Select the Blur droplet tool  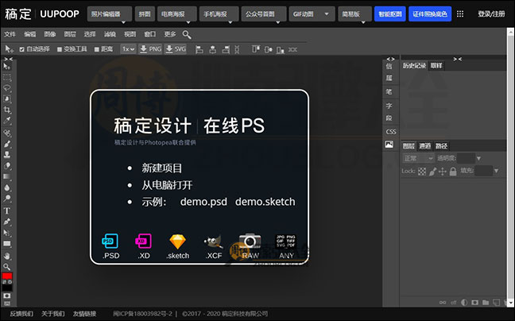click(7, 188)
